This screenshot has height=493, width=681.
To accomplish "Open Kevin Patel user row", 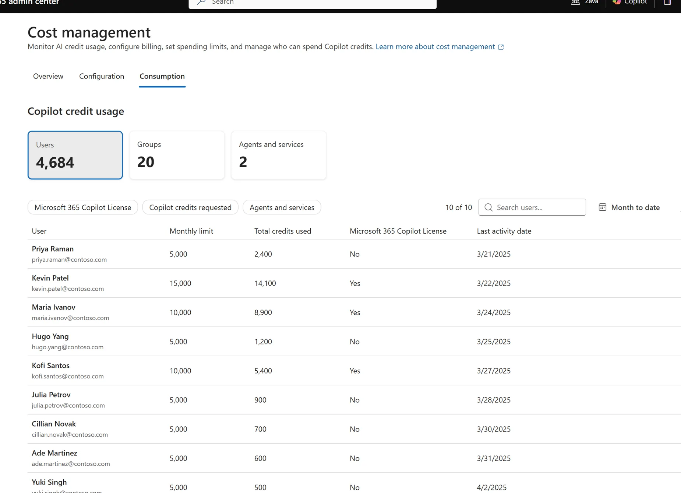I will [x=354, y=283].
